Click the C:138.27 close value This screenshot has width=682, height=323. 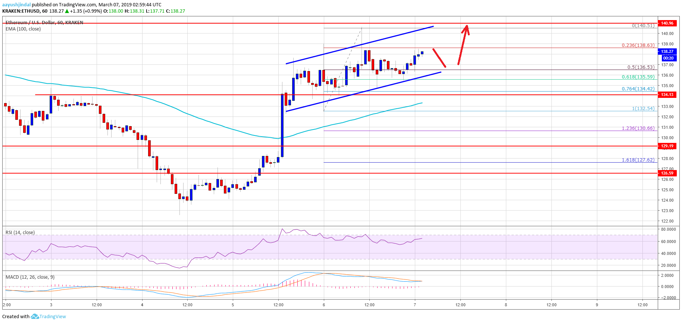pos(176,11)
